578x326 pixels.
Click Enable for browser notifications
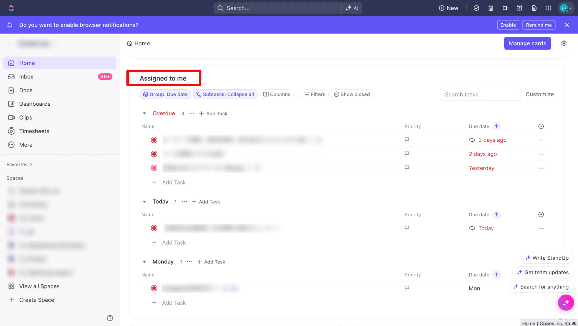(x=508, y=25)
